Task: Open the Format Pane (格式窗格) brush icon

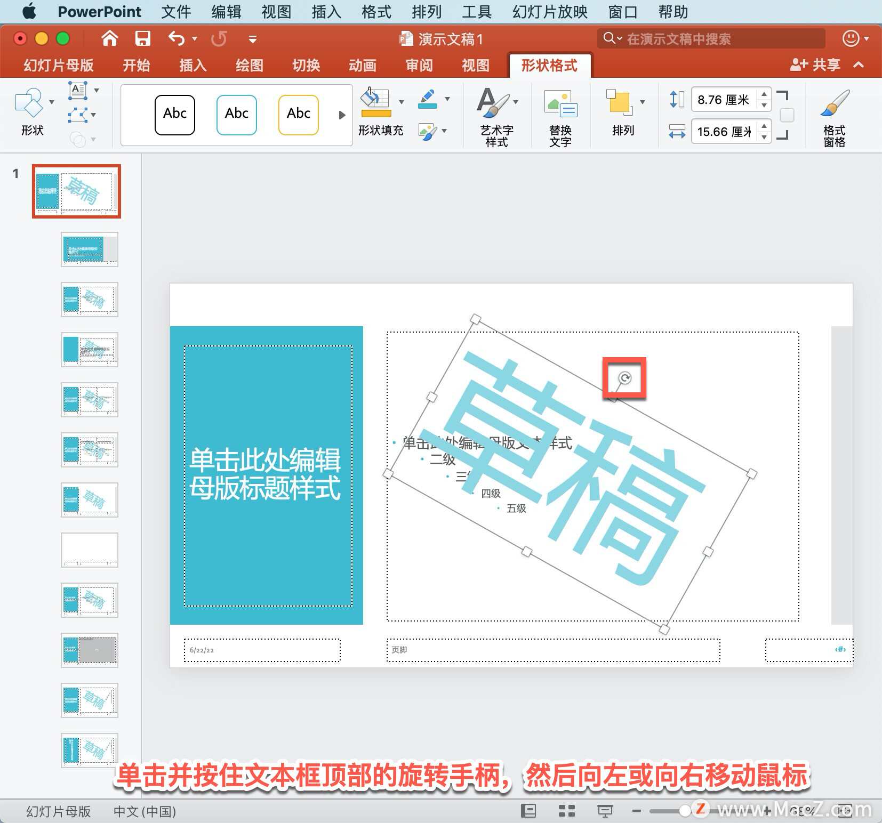Action: 835,103
